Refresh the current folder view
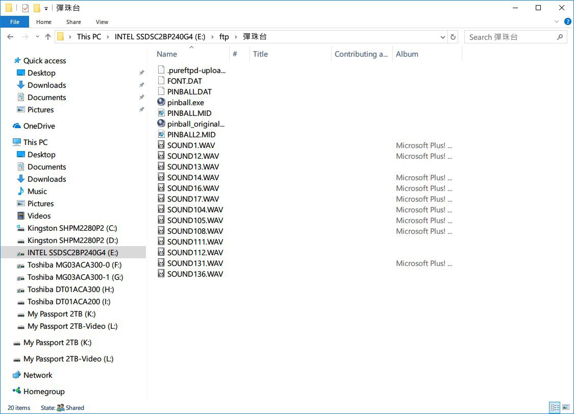 pos(453,37)
